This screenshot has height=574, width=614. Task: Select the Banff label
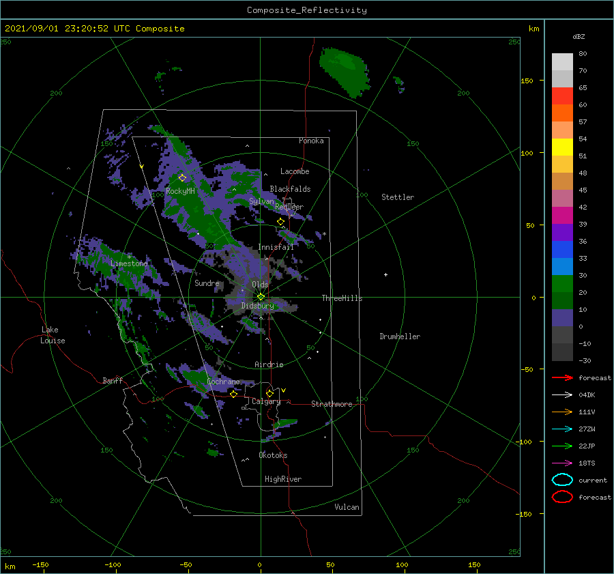pyautogui.click(x=113, y=380)
